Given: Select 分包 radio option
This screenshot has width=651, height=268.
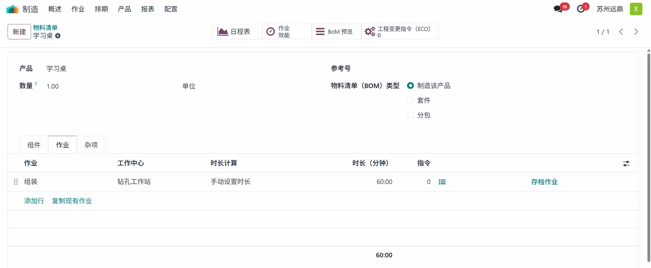Looking at the screenshot, I should pyautogui.click(x=410, y=115).
